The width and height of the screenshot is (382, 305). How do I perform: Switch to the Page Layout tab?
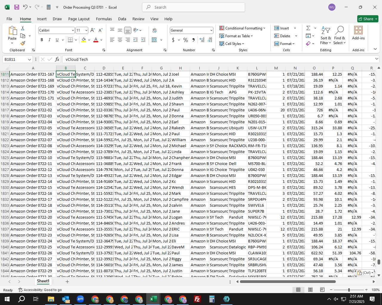pos(79,19)
